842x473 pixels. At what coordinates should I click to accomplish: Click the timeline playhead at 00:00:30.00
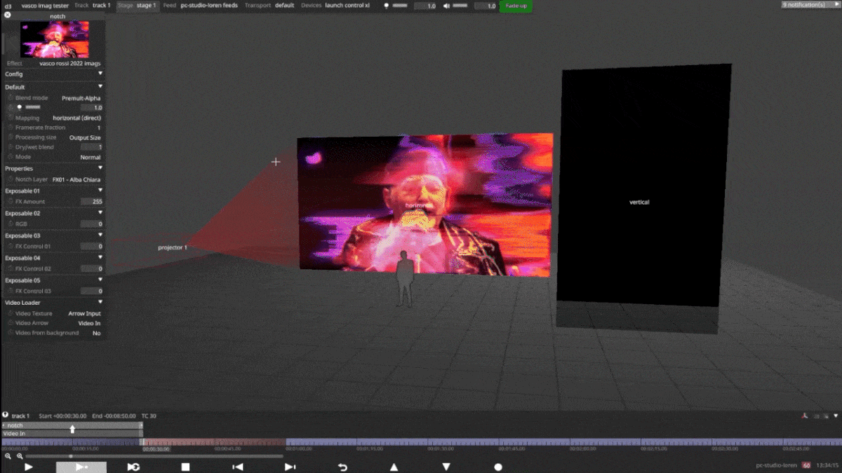[x=145, y=443]
